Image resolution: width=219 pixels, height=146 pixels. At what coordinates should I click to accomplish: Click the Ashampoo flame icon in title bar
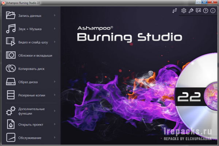click(3, 3)
